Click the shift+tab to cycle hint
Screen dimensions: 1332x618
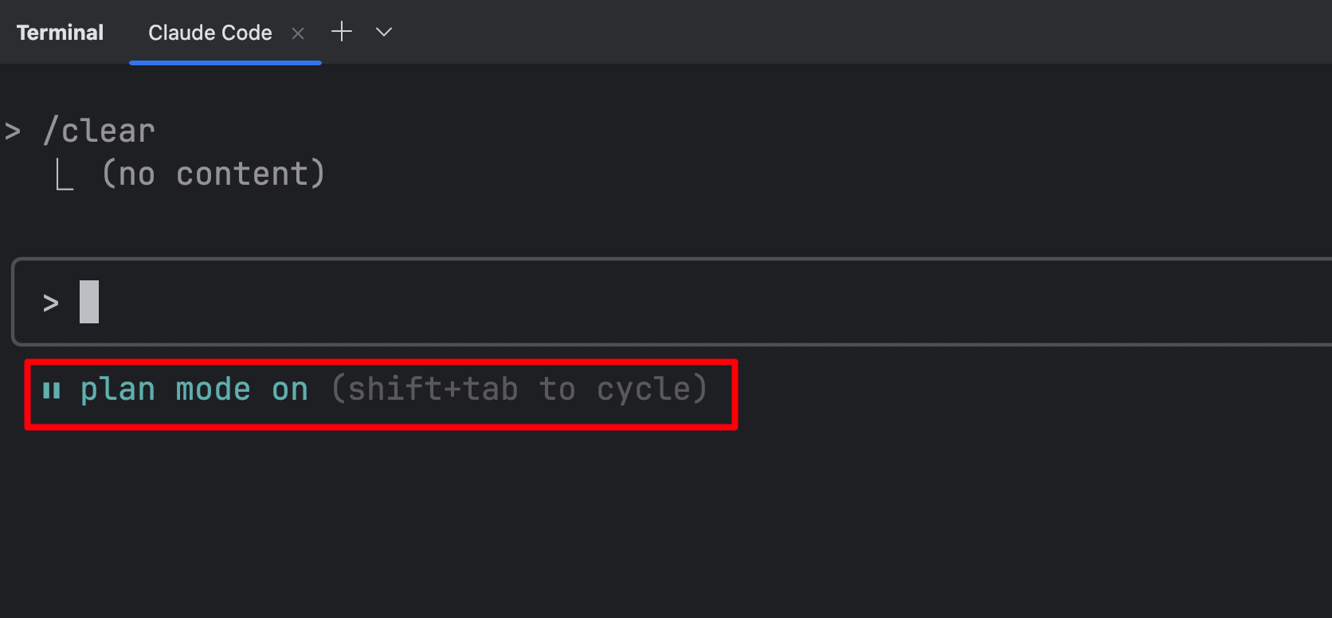coord(519,389)
